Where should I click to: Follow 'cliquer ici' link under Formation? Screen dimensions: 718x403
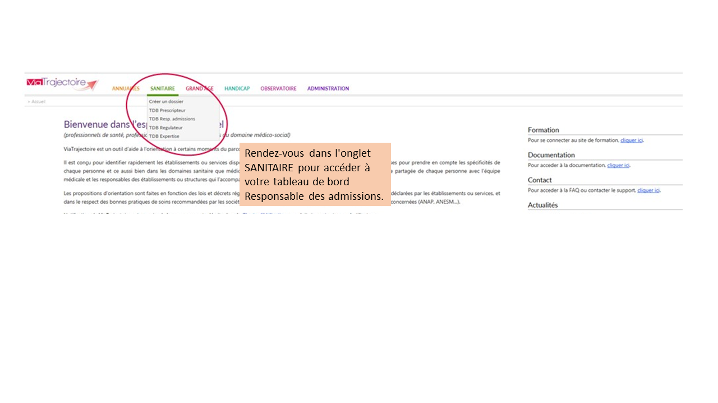point(632,140)
